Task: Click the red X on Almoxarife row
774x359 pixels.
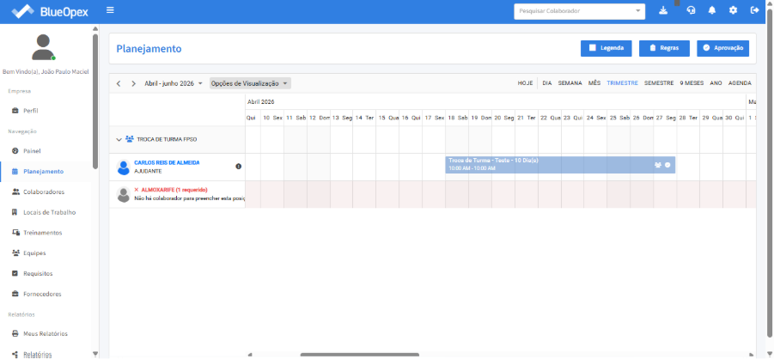Action: (137, 190)
